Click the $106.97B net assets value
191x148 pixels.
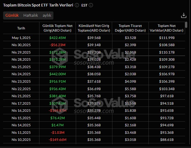(x=167, y=74)
